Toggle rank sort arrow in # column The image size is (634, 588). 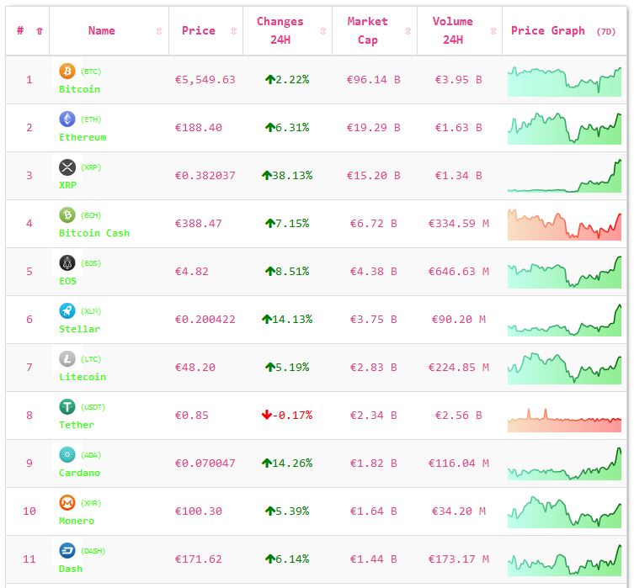pos(39,31)
